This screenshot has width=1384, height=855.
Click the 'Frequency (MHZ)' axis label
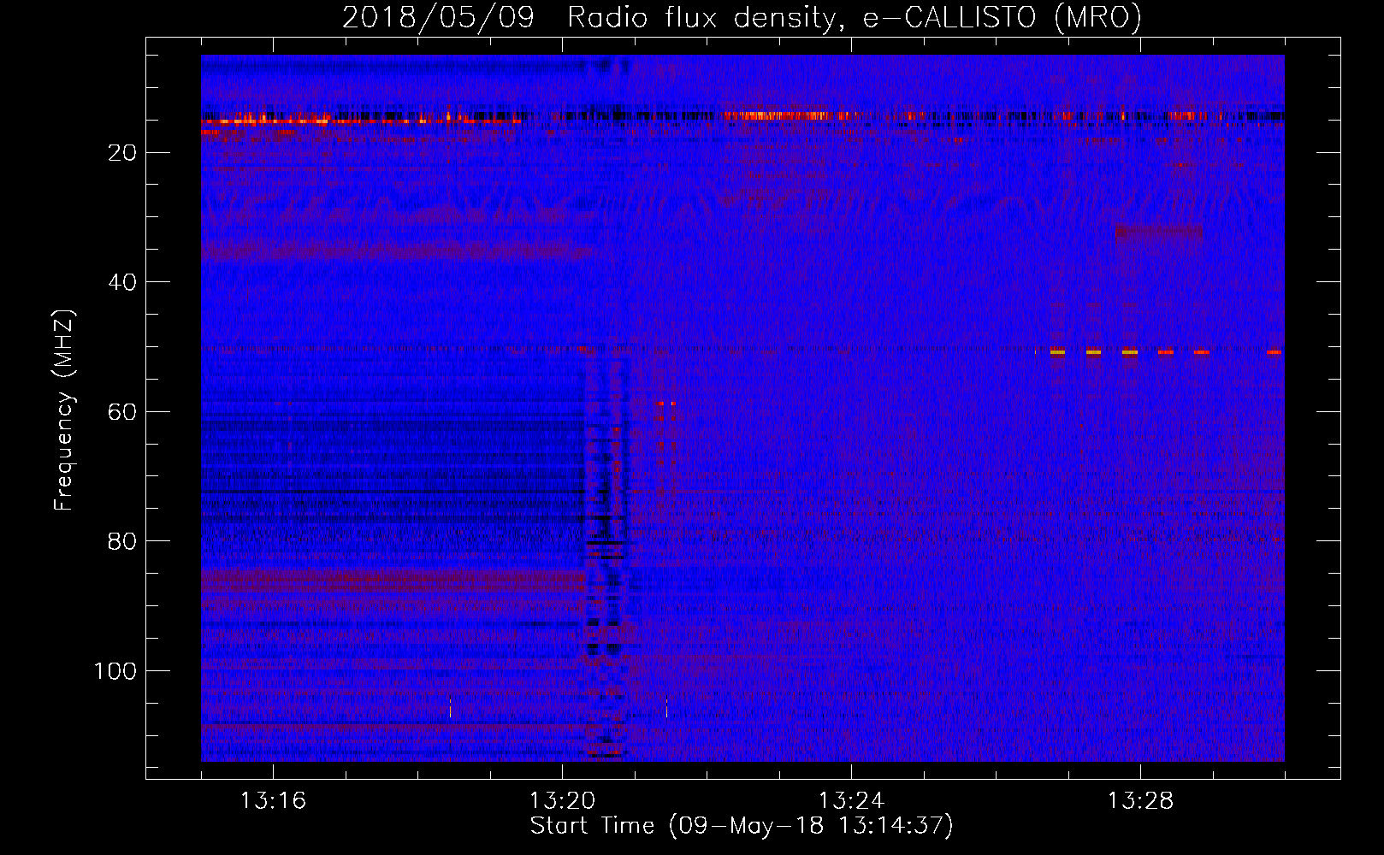64,410
